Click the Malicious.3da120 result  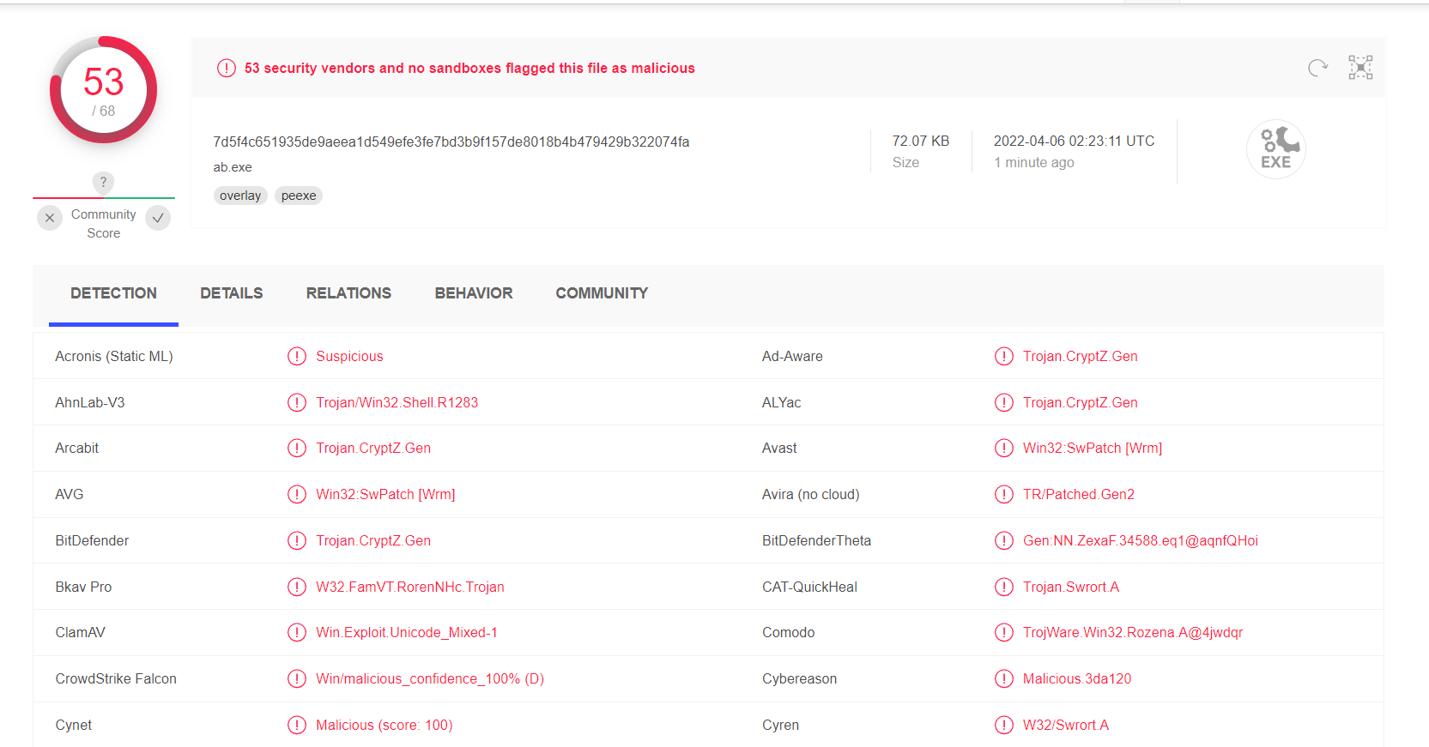(1077, 678)
